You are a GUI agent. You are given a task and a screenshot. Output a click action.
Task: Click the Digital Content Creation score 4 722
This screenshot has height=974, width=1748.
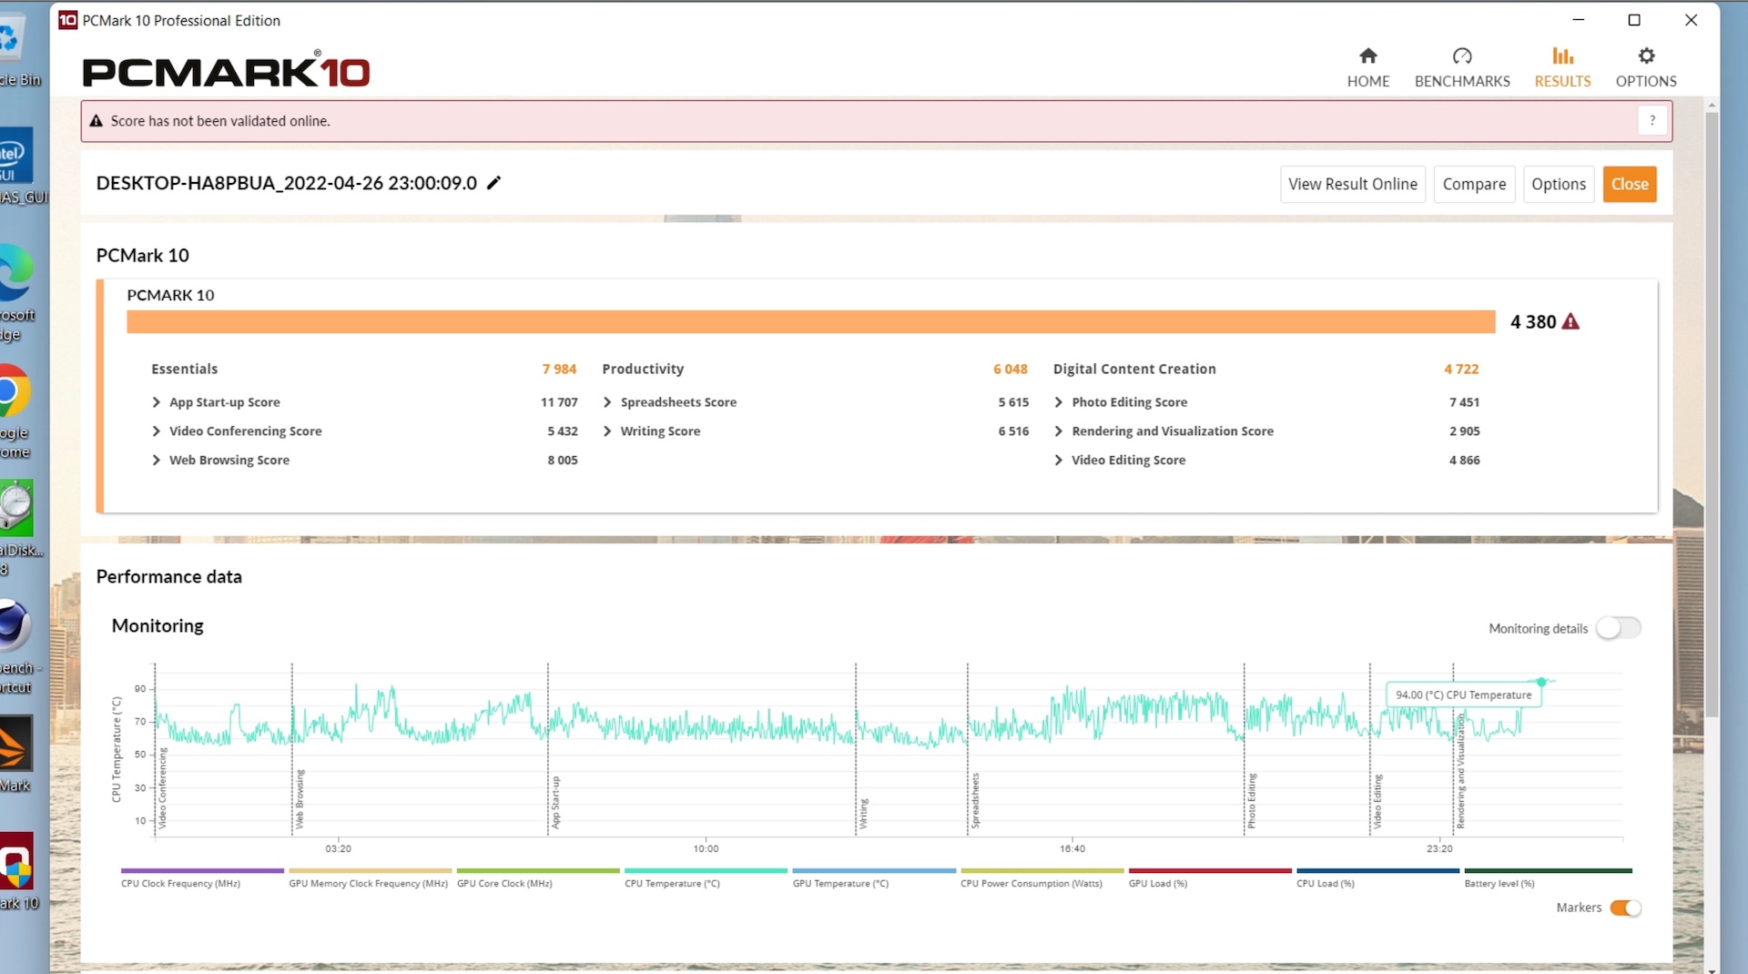click(x=1461, y=369)
